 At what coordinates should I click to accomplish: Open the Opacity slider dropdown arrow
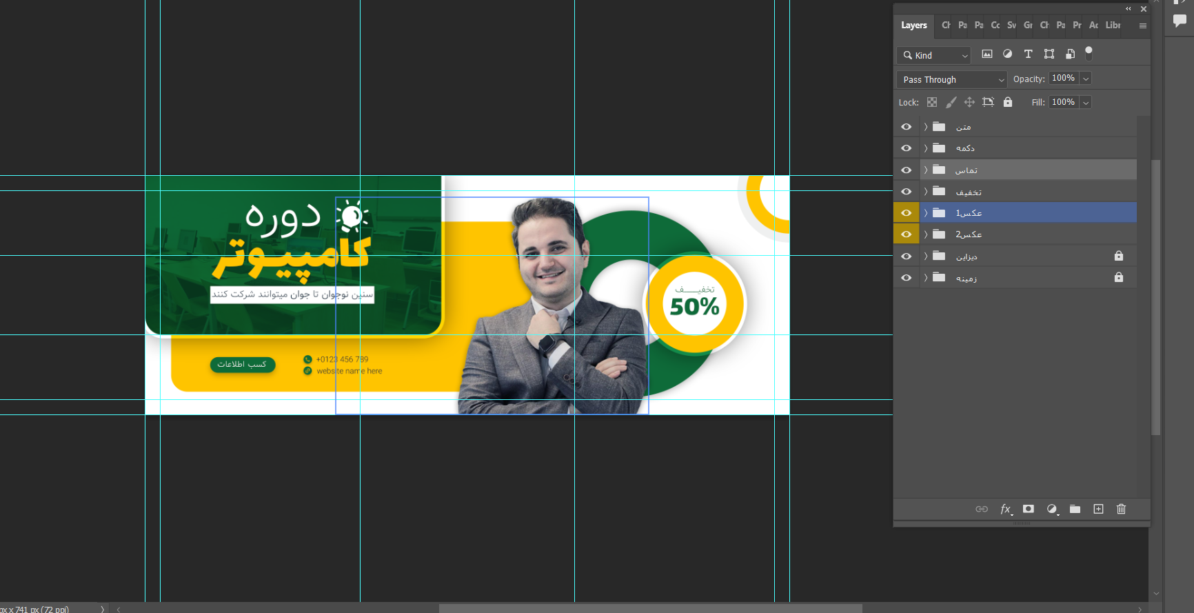pyautogui.click(x=1086, y=79)
